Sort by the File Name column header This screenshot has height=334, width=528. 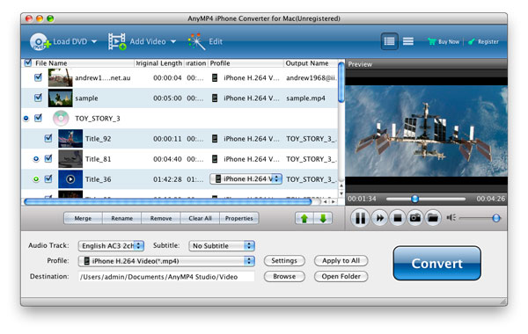tap(51, 63)
